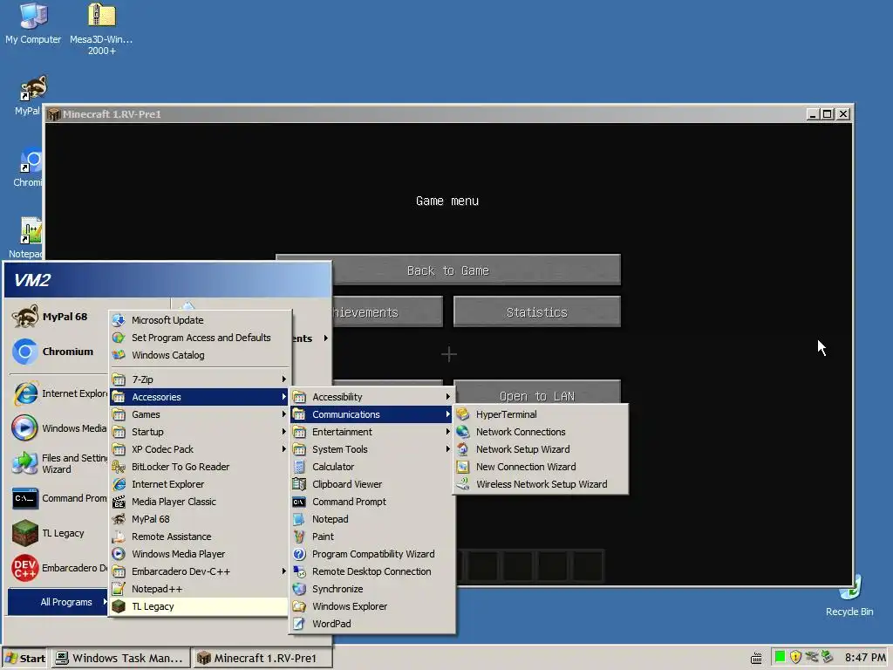Click the Minecraft window title bar
The height and width of the screenshot is (670, 893).
click(448, 114)
